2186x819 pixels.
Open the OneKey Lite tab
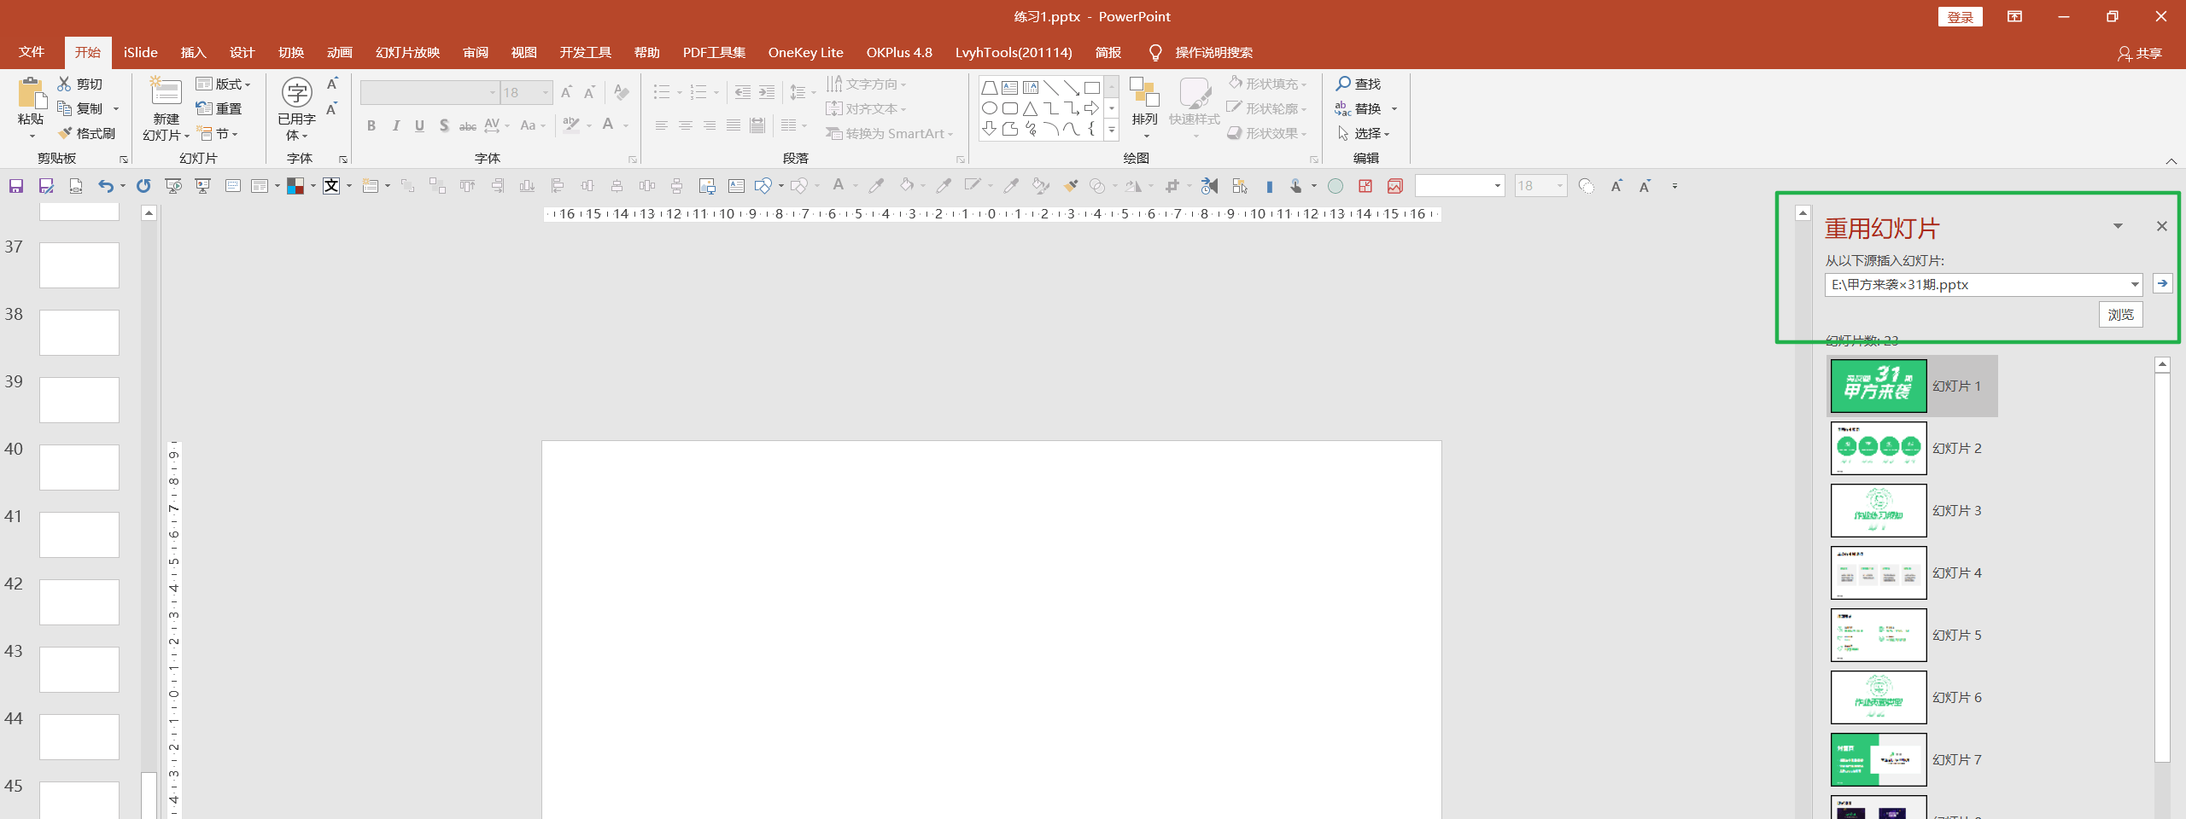coord(805,52)
